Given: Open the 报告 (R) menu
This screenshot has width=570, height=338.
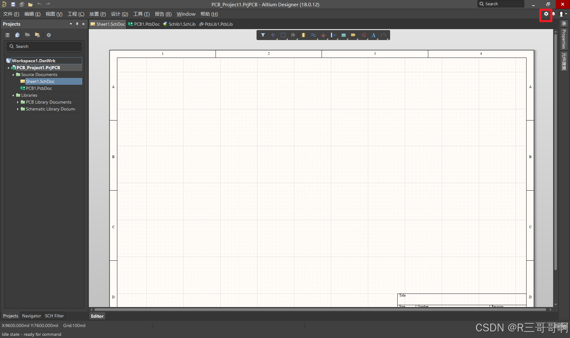Looking at the screenshot, I should point(163,14).
